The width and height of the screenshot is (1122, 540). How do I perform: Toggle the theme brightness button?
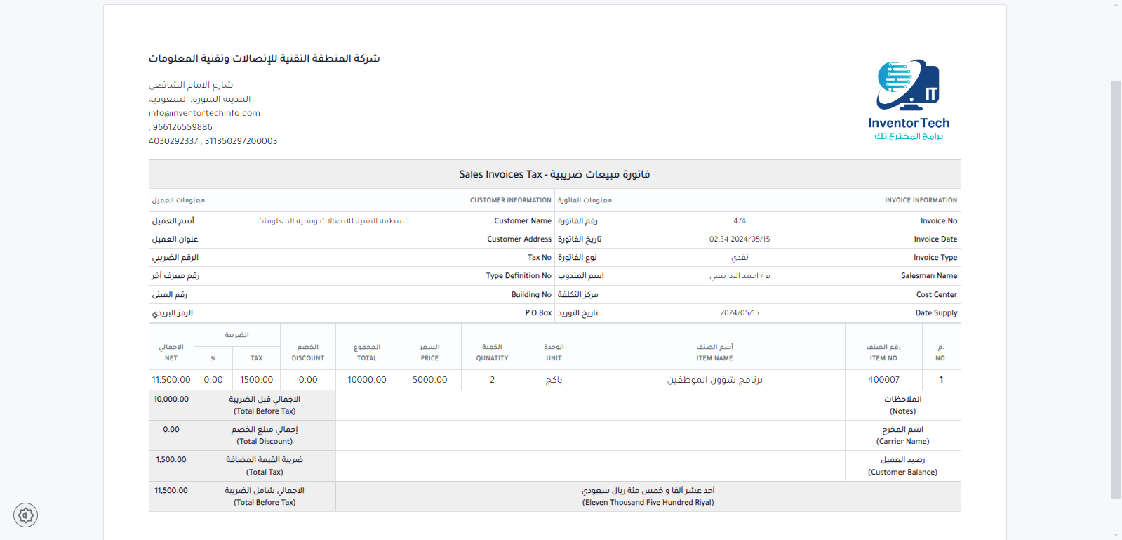pyautogui.click(x=25, y=515)
